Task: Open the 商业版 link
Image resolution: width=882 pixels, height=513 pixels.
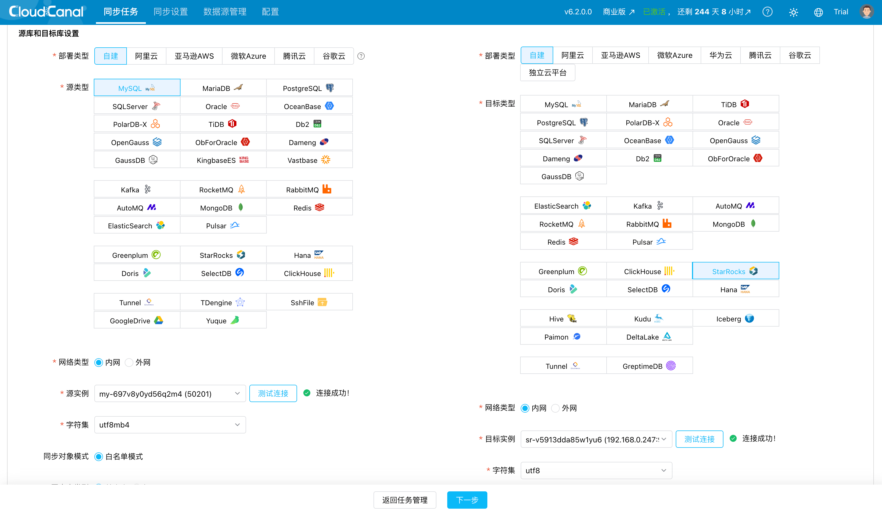Action: [619, 12]
